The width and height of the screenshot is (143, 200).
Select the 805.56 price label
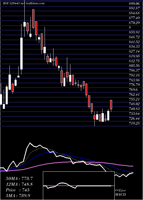pos(134,66)
